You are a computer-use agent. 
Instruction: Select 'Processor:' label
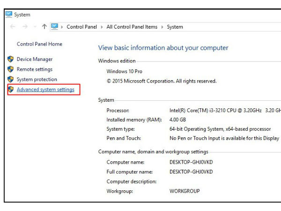118,110
